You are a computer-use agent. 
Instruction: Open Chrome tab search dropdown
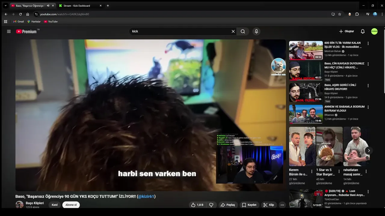coord(5,6)
